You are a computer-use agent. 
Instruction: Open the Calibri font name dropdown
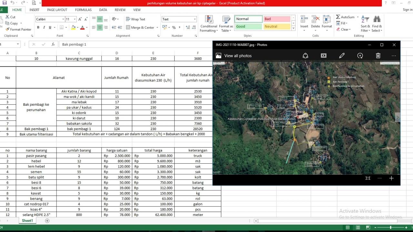(x=63, y=19)
